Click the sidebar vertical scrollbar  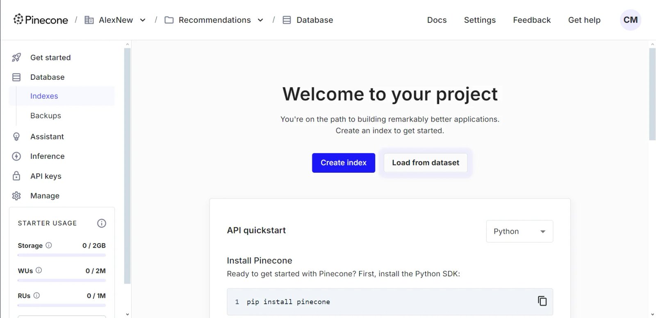click(x=128, y=166)
